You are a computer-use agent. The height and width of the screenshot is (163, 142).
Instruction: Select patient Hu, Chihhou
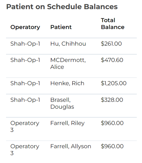[68, 44]
